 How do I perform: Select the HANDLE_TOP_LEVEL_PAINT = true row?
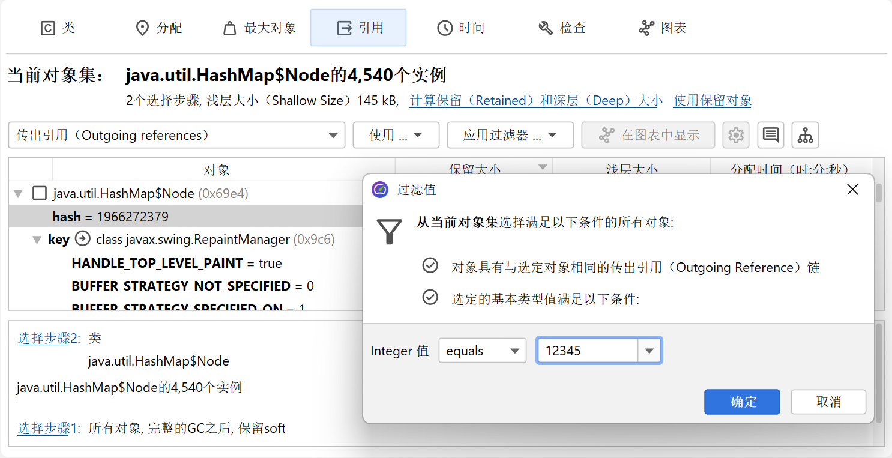176,263
